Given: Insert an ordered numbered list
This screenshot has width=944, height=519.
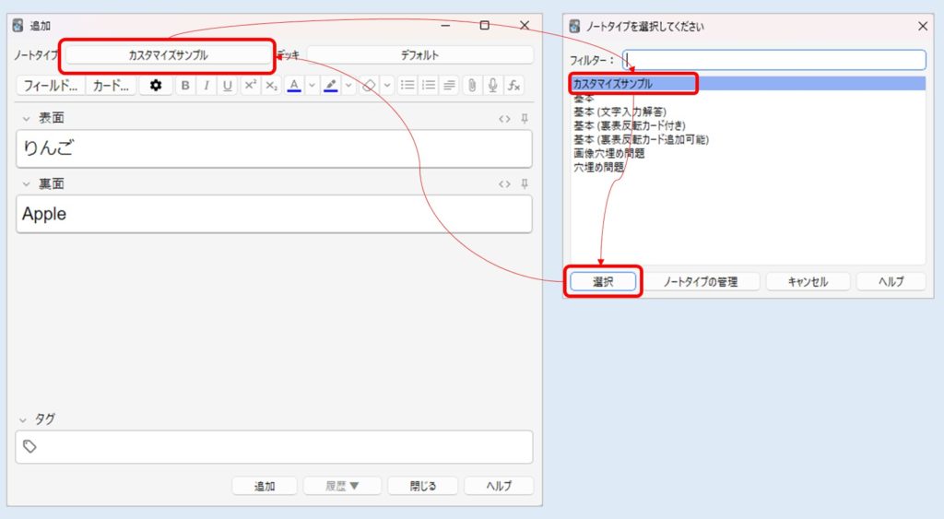Looking at the screenshot, I should coord(429,86).
